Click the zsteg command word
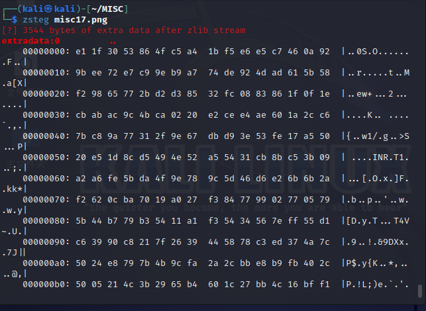Screen dimensions: 426x311 pyautogui.click(x=36, y=20)
